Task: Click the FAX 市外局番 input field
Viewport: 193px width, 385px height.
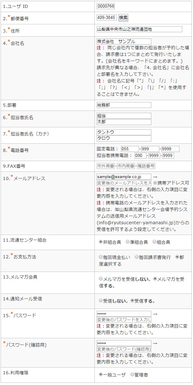Action: click(106, 166)
